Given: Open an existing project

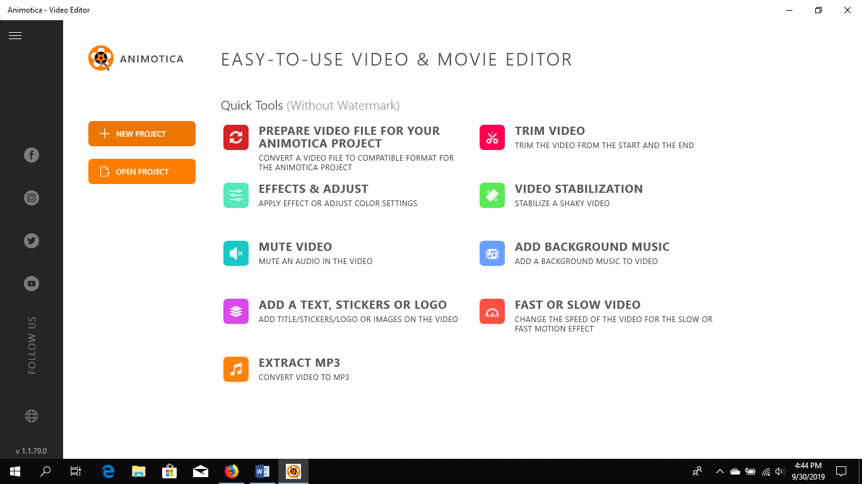Looking at the screenshot, I should tap(142, 171).
